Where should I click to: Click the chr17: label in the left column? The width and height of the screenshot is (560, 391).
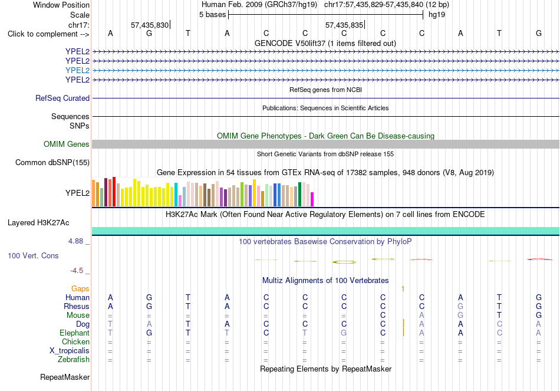click(79, 25)
